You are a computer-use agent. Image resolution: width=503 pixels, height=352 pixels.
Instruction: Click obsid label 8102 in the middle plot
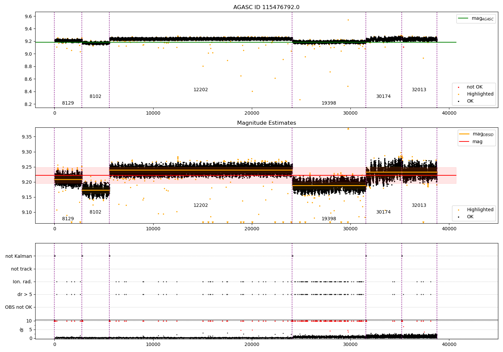[95, 212]
